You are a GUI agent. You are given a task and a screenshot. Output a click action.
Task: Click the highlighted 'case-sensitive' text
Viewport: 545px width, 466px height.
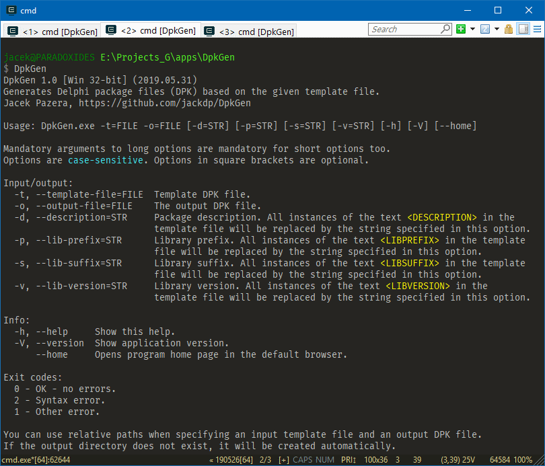click(x=106, y=160)
